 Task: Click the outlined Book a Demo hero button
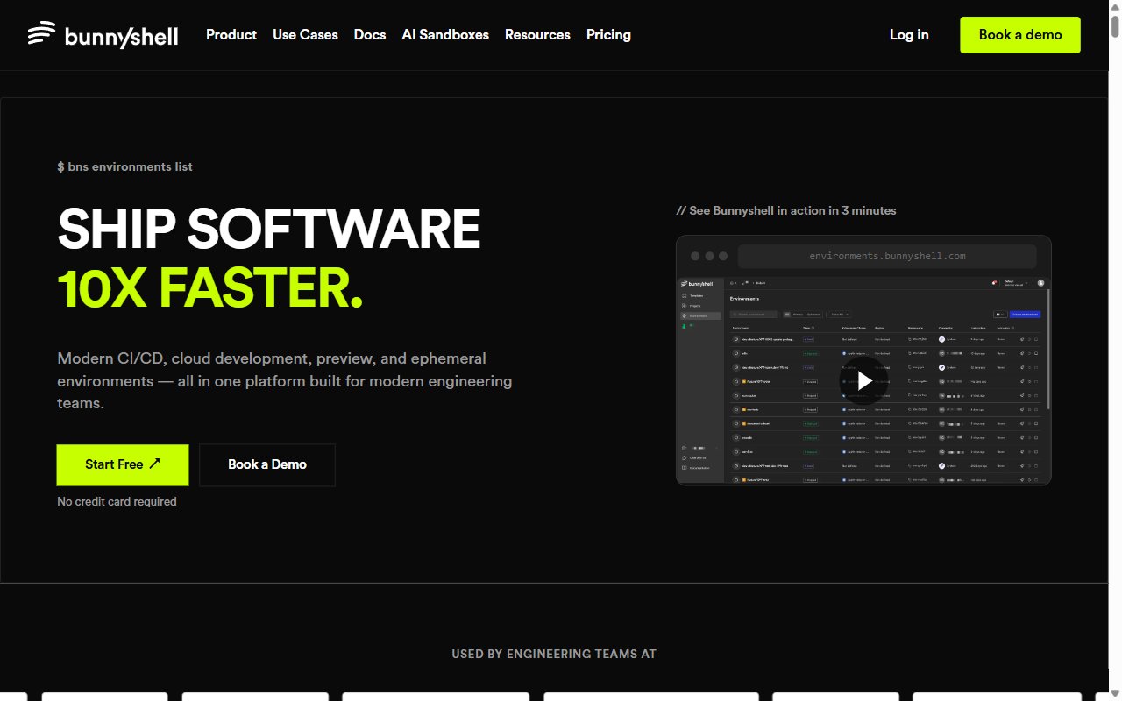point(267,464)
